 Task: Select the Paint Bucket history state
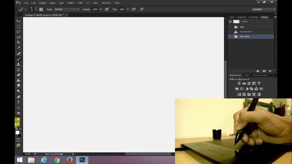(251, 32)
